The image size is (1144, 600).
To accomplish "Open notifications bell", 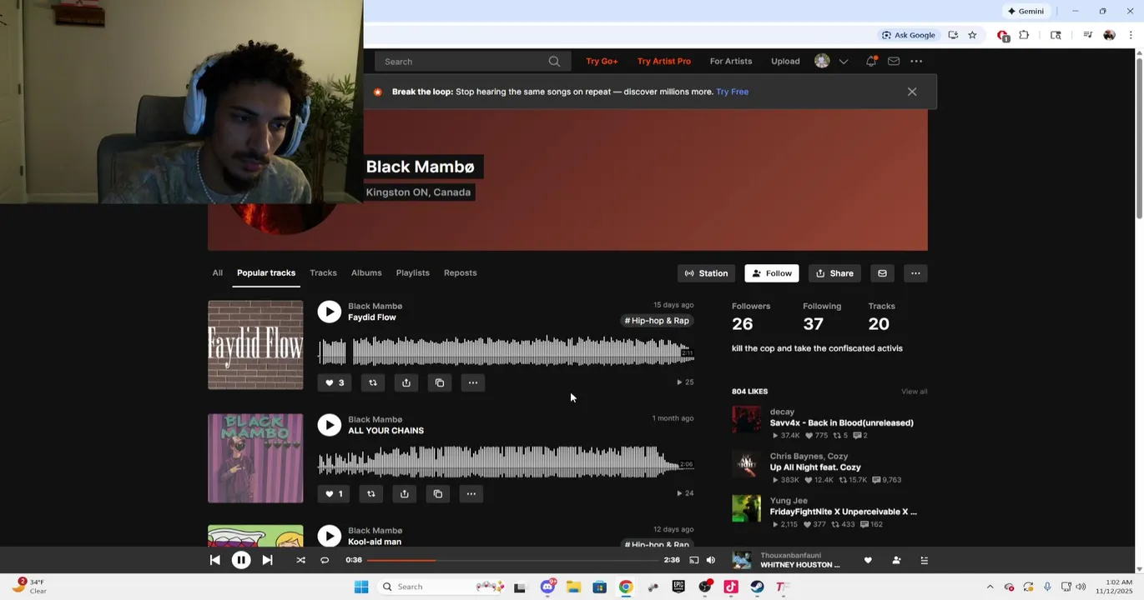I will click(871, 61).
